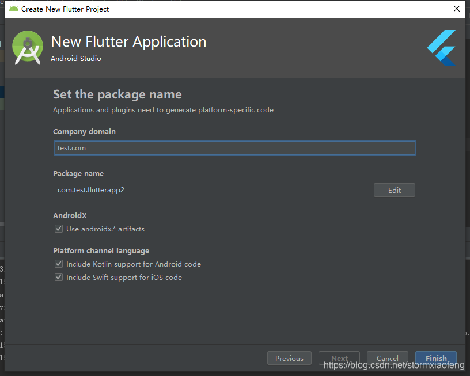Click the 'New Flutter Application' title
The image size is (470, 376).
(128, 41)
